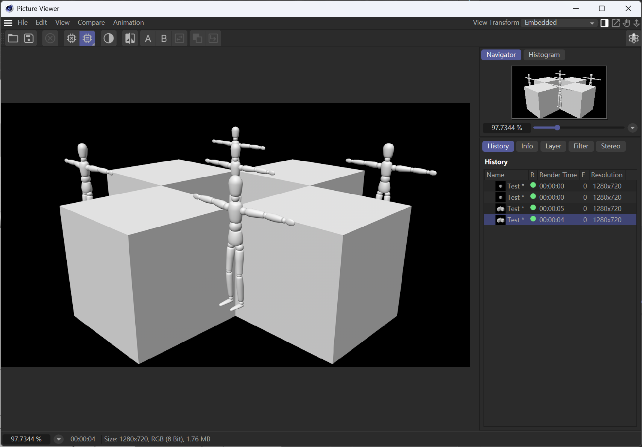Enable the AB compare split icon
642x447 pixels.
tap(130, 38)
